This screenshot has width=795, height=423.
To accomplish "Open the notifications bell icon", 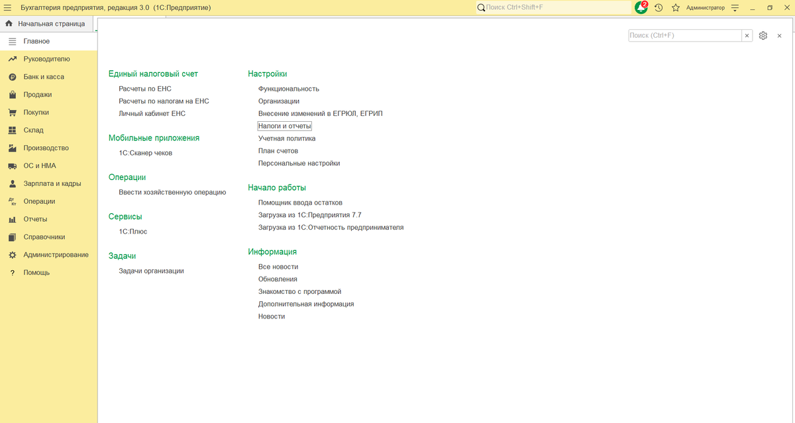I will (641, 8).
